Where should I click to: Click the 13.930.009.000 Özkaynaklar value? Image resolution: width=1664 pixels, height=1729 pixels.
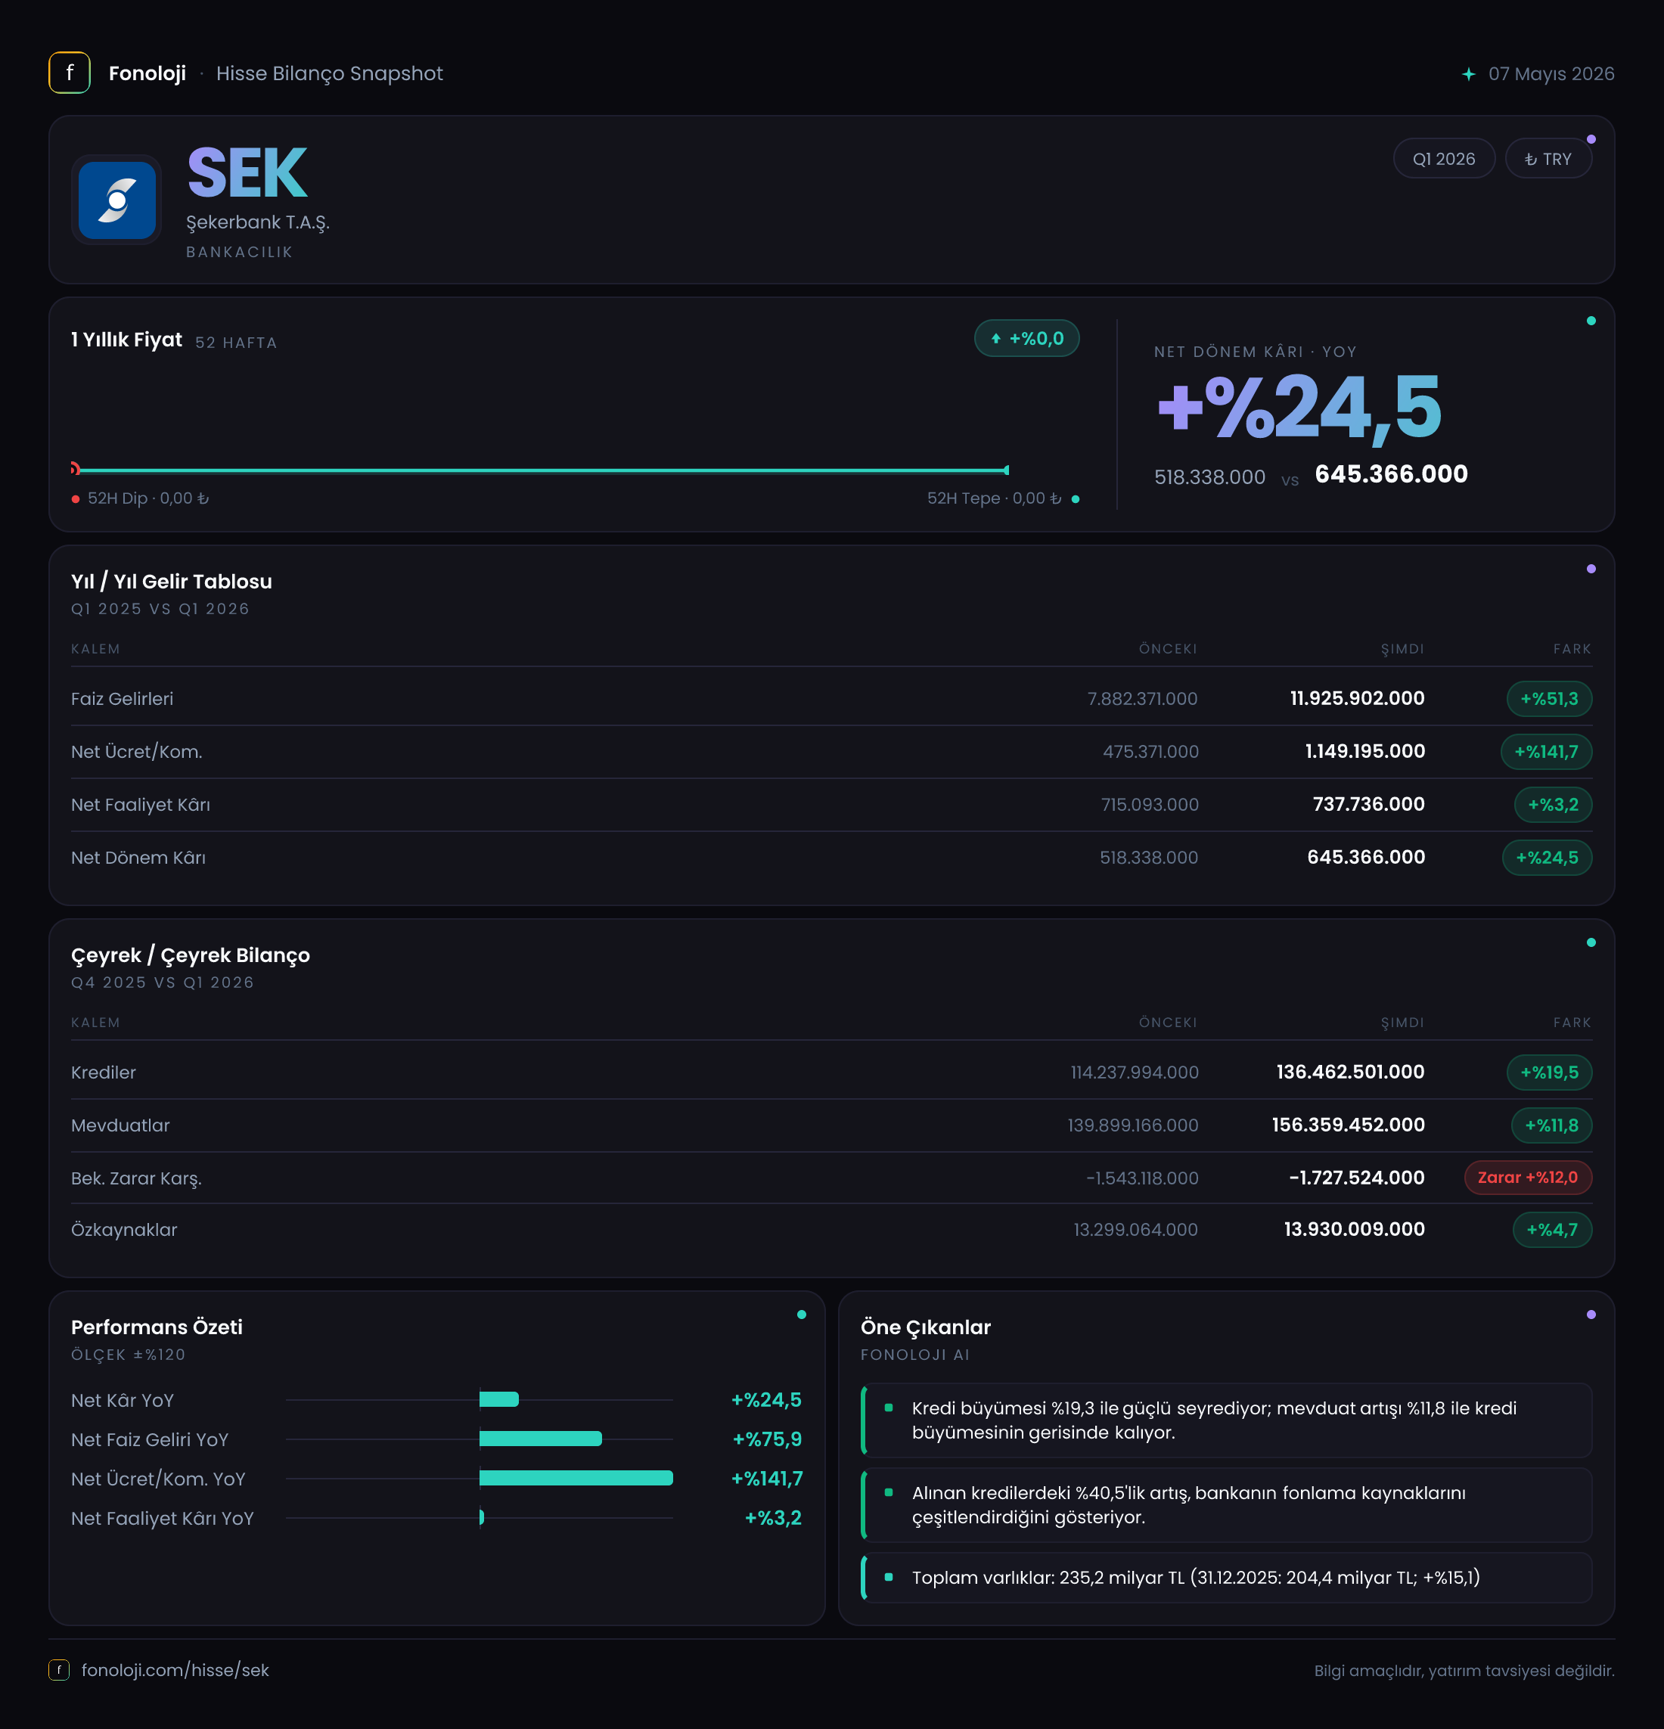coord(1355,1230)
